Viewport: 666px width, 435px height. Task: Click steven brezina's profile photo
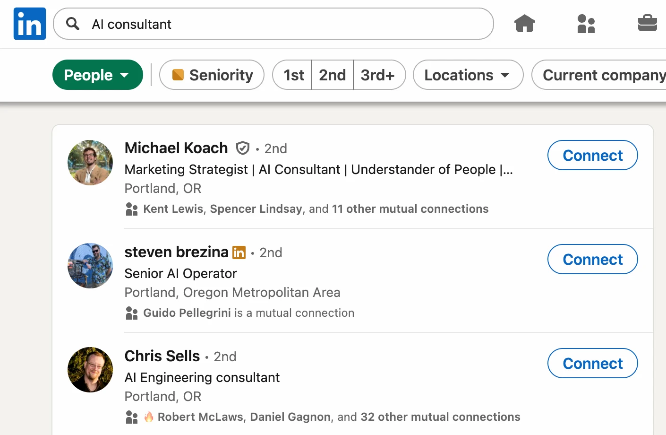click(90, 266)
